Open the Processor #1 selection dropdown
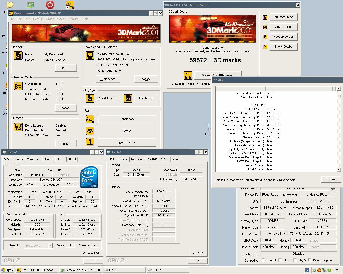This screenshot has height=274, width=343. 50,245
